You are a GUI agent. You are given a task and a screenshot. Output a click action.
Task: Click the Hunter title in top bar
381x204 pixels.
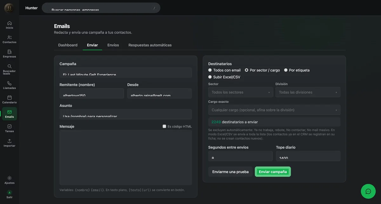click(31, 8)
